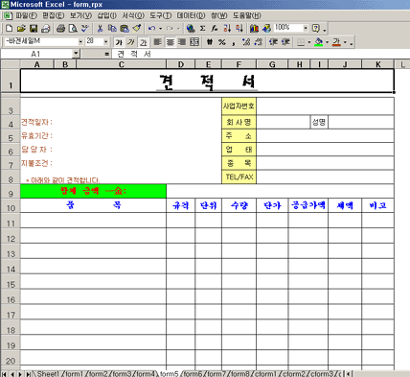Viewport: 410px width, 377px height.
Task: Click the Undo arrow icon
Action: [152, 29]
